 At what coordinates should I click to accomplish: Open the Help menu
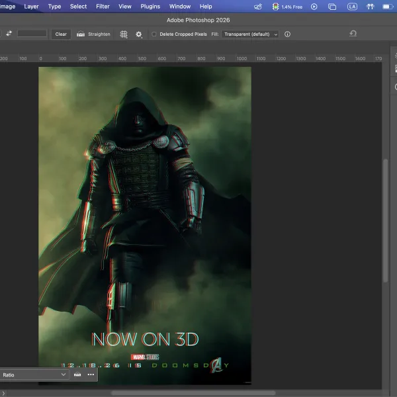(x=206, y=7)
